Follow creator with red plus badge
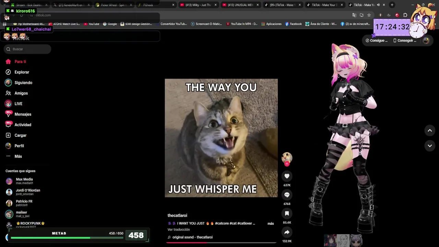This screenshot has width=439, height=247. tap(287, 164)
